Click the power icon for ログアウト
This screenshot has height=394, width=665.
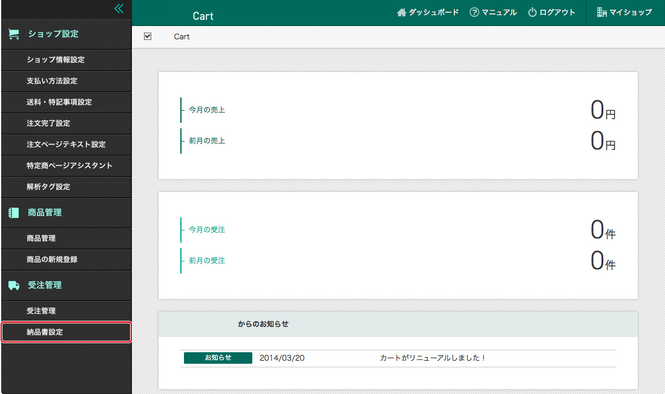coord(532,12)
